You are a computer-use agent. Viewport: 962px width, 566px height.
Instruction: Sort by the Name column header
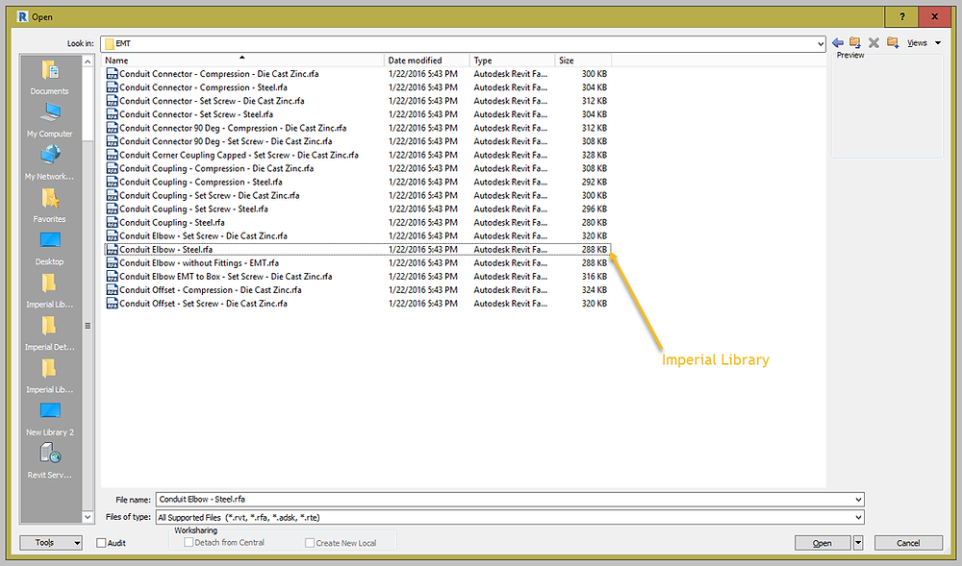coord(243,60)
